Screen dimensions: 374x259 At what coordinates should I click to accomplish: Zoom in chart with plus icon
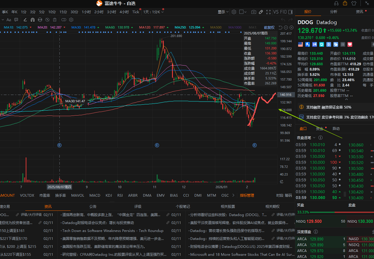click(x=292, y=27)
